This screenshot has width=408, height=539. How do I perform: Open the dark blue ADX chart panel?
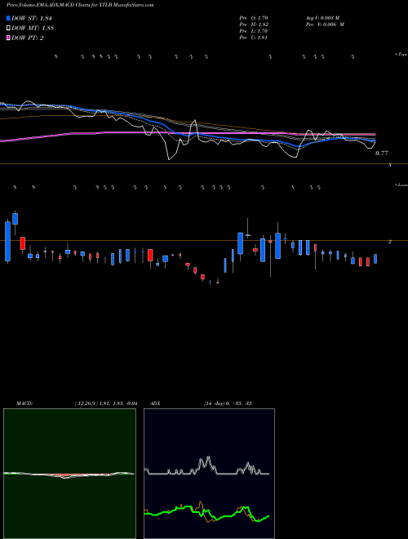209,474
